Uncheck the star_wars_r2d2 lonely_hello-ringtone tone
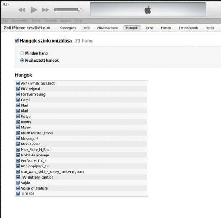Viewport: 221px width, 218px height. pos(18,171)
